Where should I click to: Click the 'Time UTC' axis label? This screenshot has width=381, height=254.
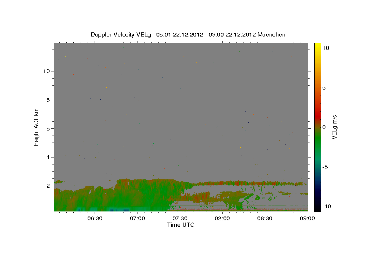pos(181,225)
